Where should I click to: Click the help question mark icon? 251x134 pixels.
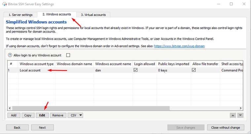point(10,55)
